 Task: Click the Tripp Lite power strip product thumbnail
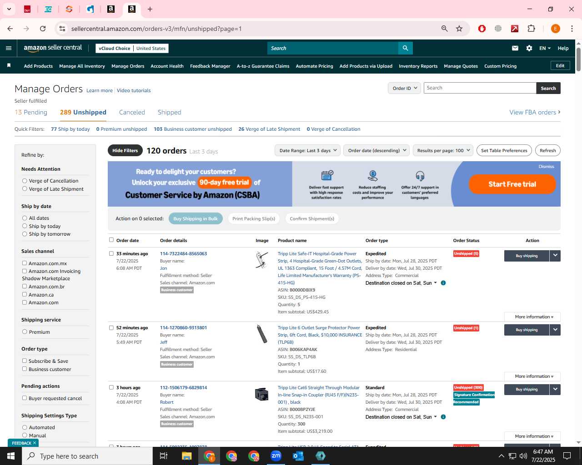coord(262,260)
